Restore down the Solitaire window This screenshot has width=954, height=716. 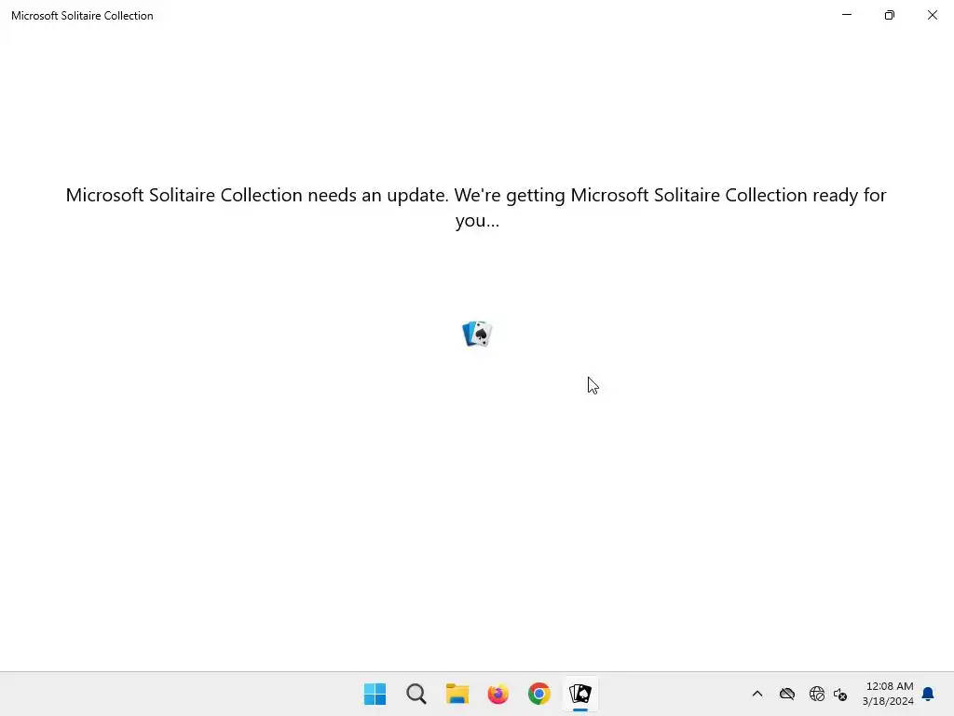pos(890,15)
